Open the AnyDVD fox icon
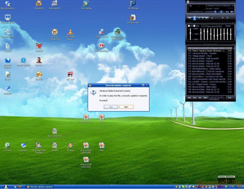 (39, 48)
